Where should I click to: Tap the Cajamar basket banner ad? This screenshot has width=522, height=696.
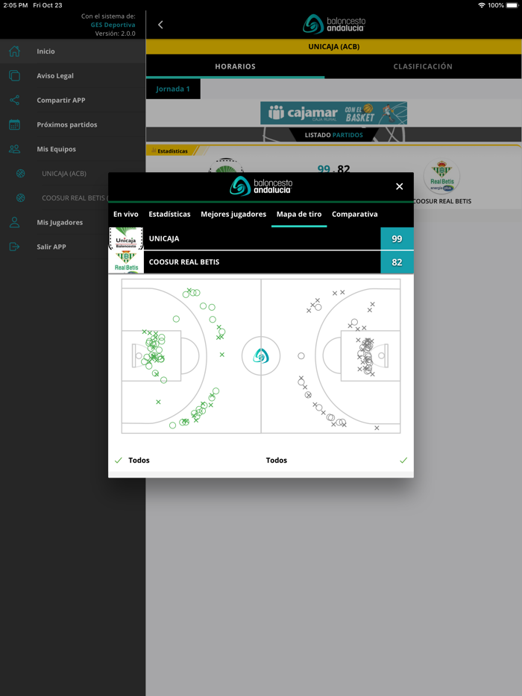pyautogui.click(x=333, y=113)
